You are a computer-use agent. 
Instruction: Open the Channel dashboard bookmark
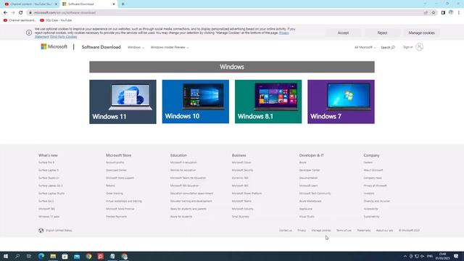pos(20,20)
